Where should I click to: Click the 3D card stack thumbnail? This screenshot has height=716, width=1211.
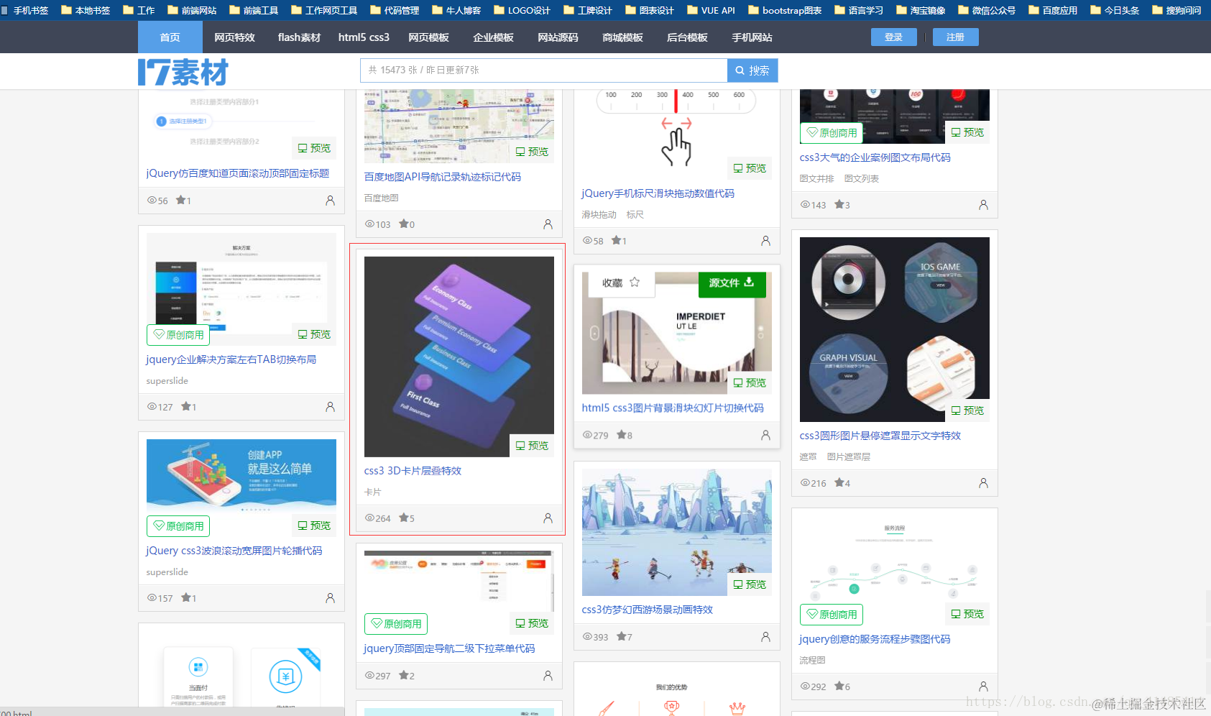pyautogui.click(x=459, y=356)
